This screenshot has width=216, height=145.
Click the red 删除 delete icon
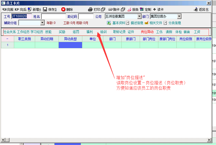coord(63,9)
